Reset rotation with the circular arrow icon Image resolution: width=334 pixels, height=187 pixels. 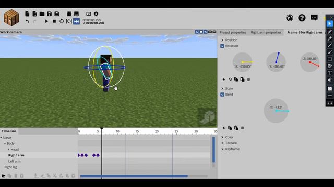230,79
